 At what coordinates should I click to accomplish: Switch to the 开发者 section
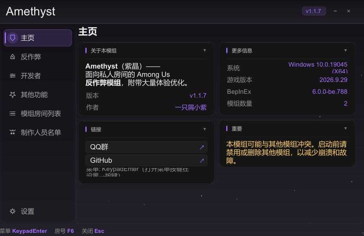click(x=38, y=76)
